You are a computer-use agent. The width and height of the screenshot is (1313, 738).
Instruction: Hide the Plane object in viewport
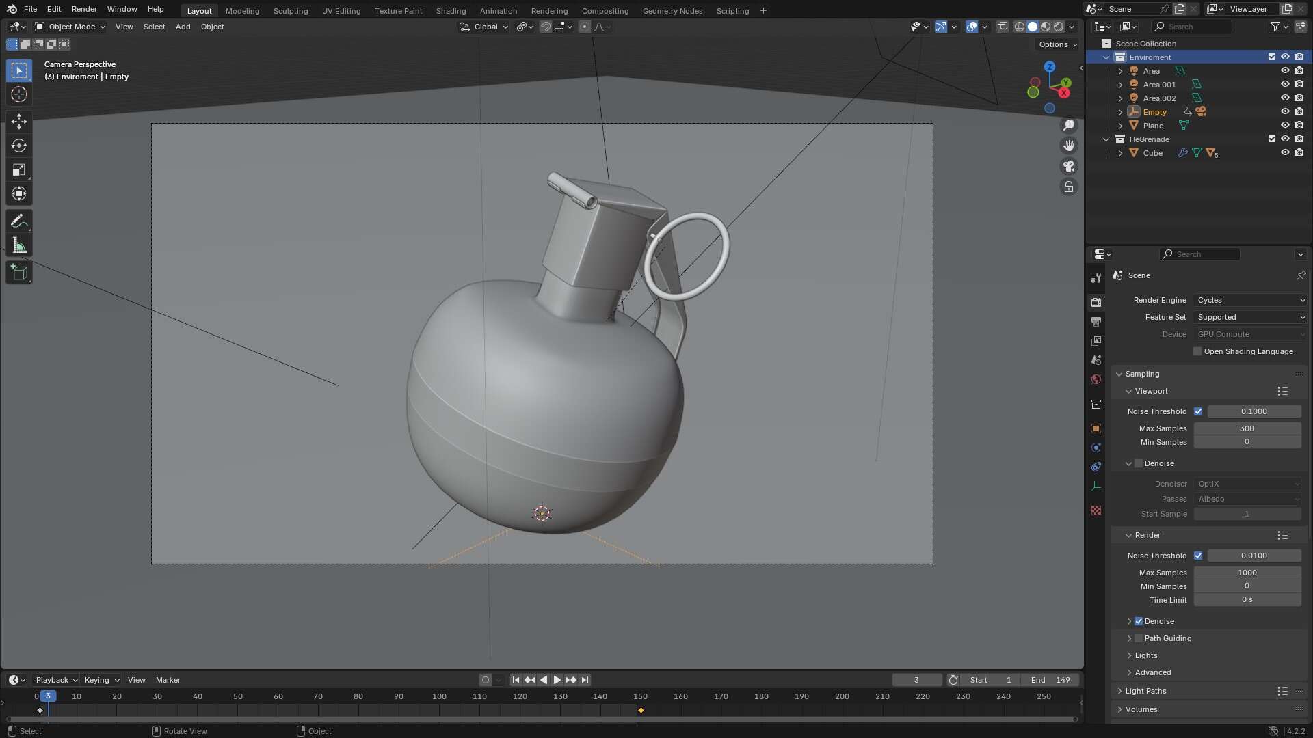1285,126
